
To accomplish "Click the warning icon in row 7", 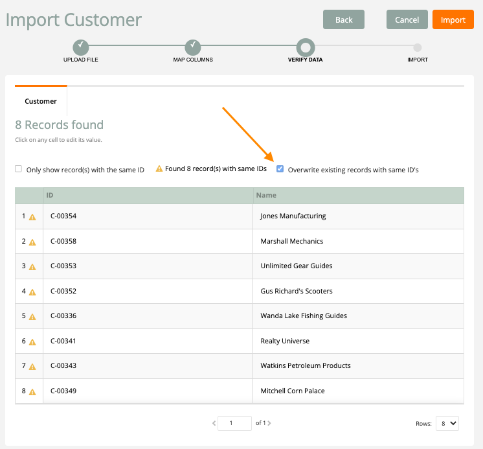I will tap(32, 367).
